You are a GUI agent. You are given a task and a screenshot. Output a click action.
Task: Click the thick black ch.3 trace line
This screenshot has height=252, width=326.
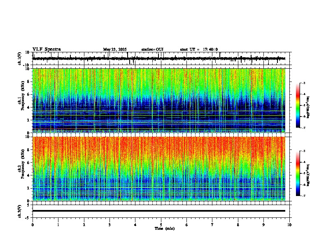[159, 211]
